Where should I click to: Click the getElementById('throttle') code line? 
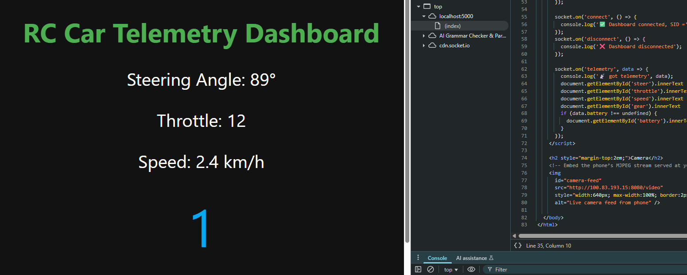pyautogui.click(x=624, y=91)
